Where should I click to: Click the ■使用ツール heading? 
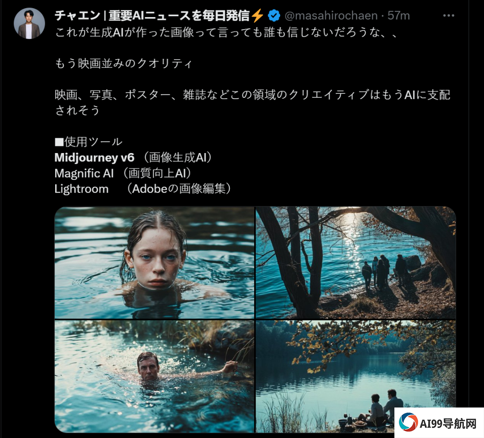(x=89, y=142)
